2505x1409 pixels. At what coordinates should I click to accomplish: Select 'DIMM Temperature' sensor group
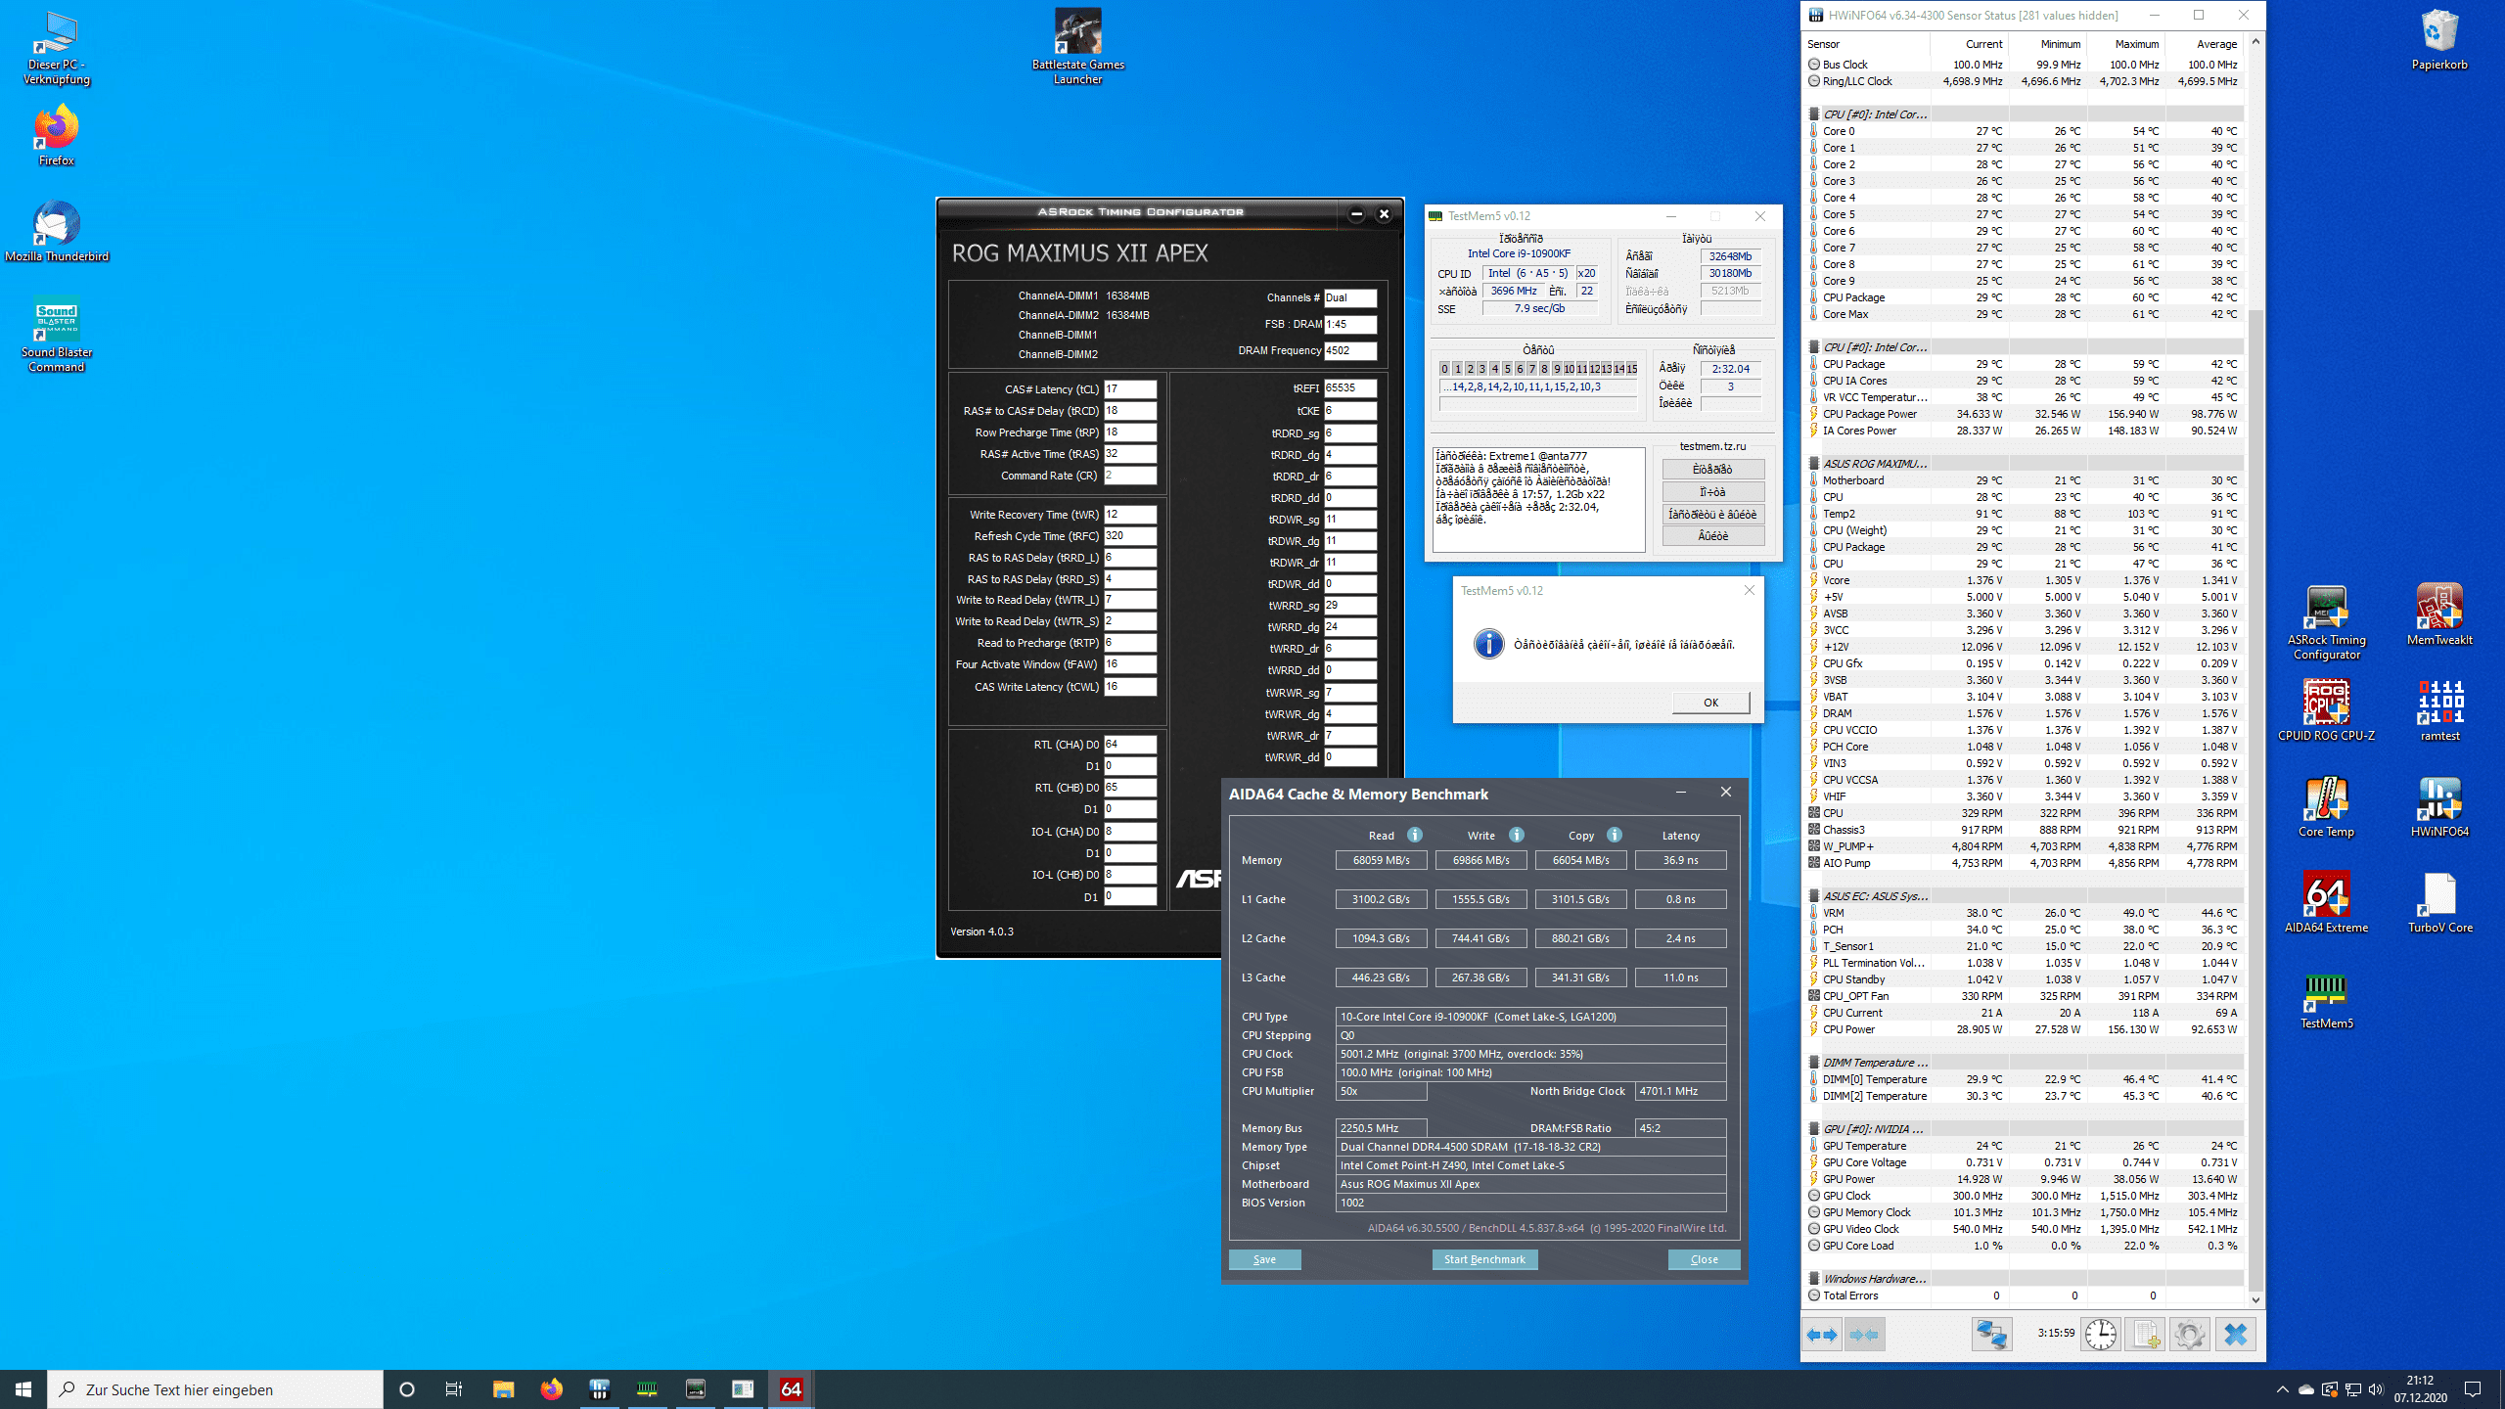[x=1875, y=1063]
